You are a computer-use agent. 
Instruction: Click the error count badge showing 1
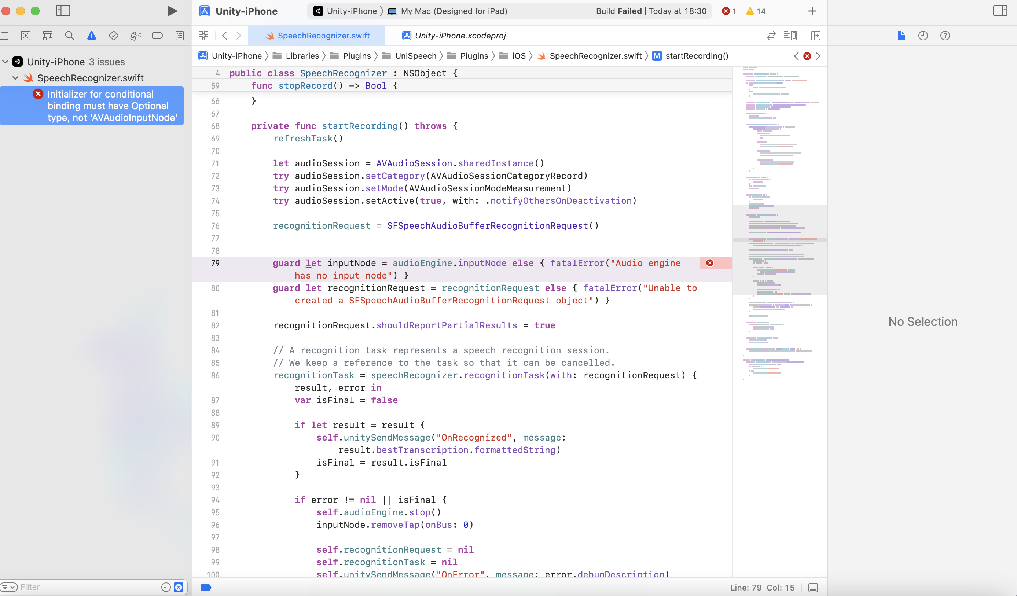(x=729, y=11)
